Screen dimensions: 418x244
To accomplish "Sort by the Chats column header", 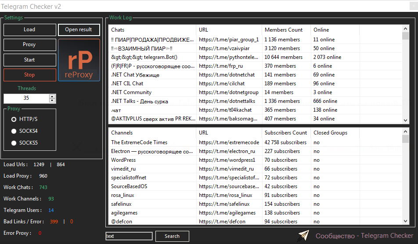I will pos(152,30).
